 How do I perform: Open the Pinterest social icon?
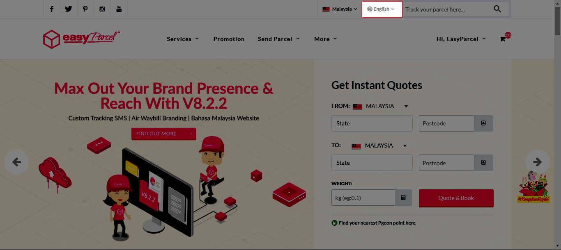pos(85,9)
